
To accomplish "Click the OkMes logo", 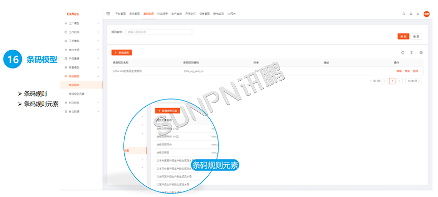I will point(73,14).
